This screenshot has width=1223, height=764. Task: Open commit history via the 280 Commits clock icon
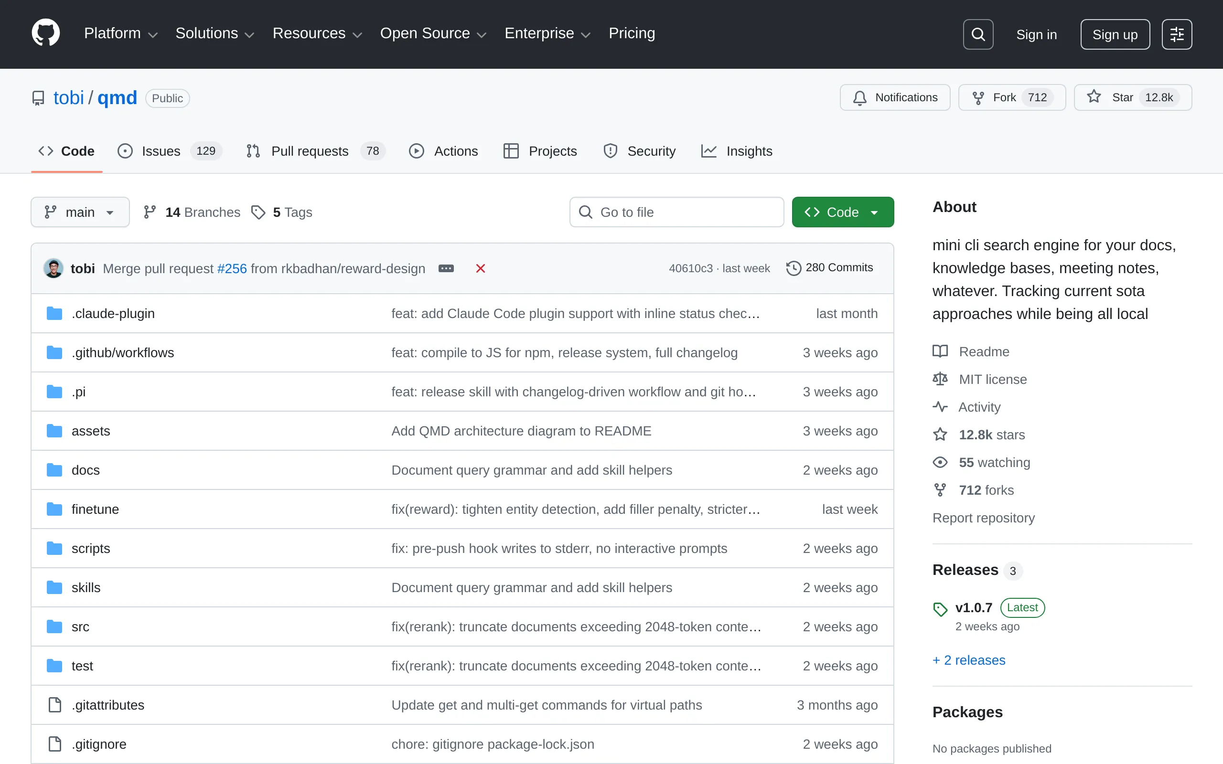point(793,268)
